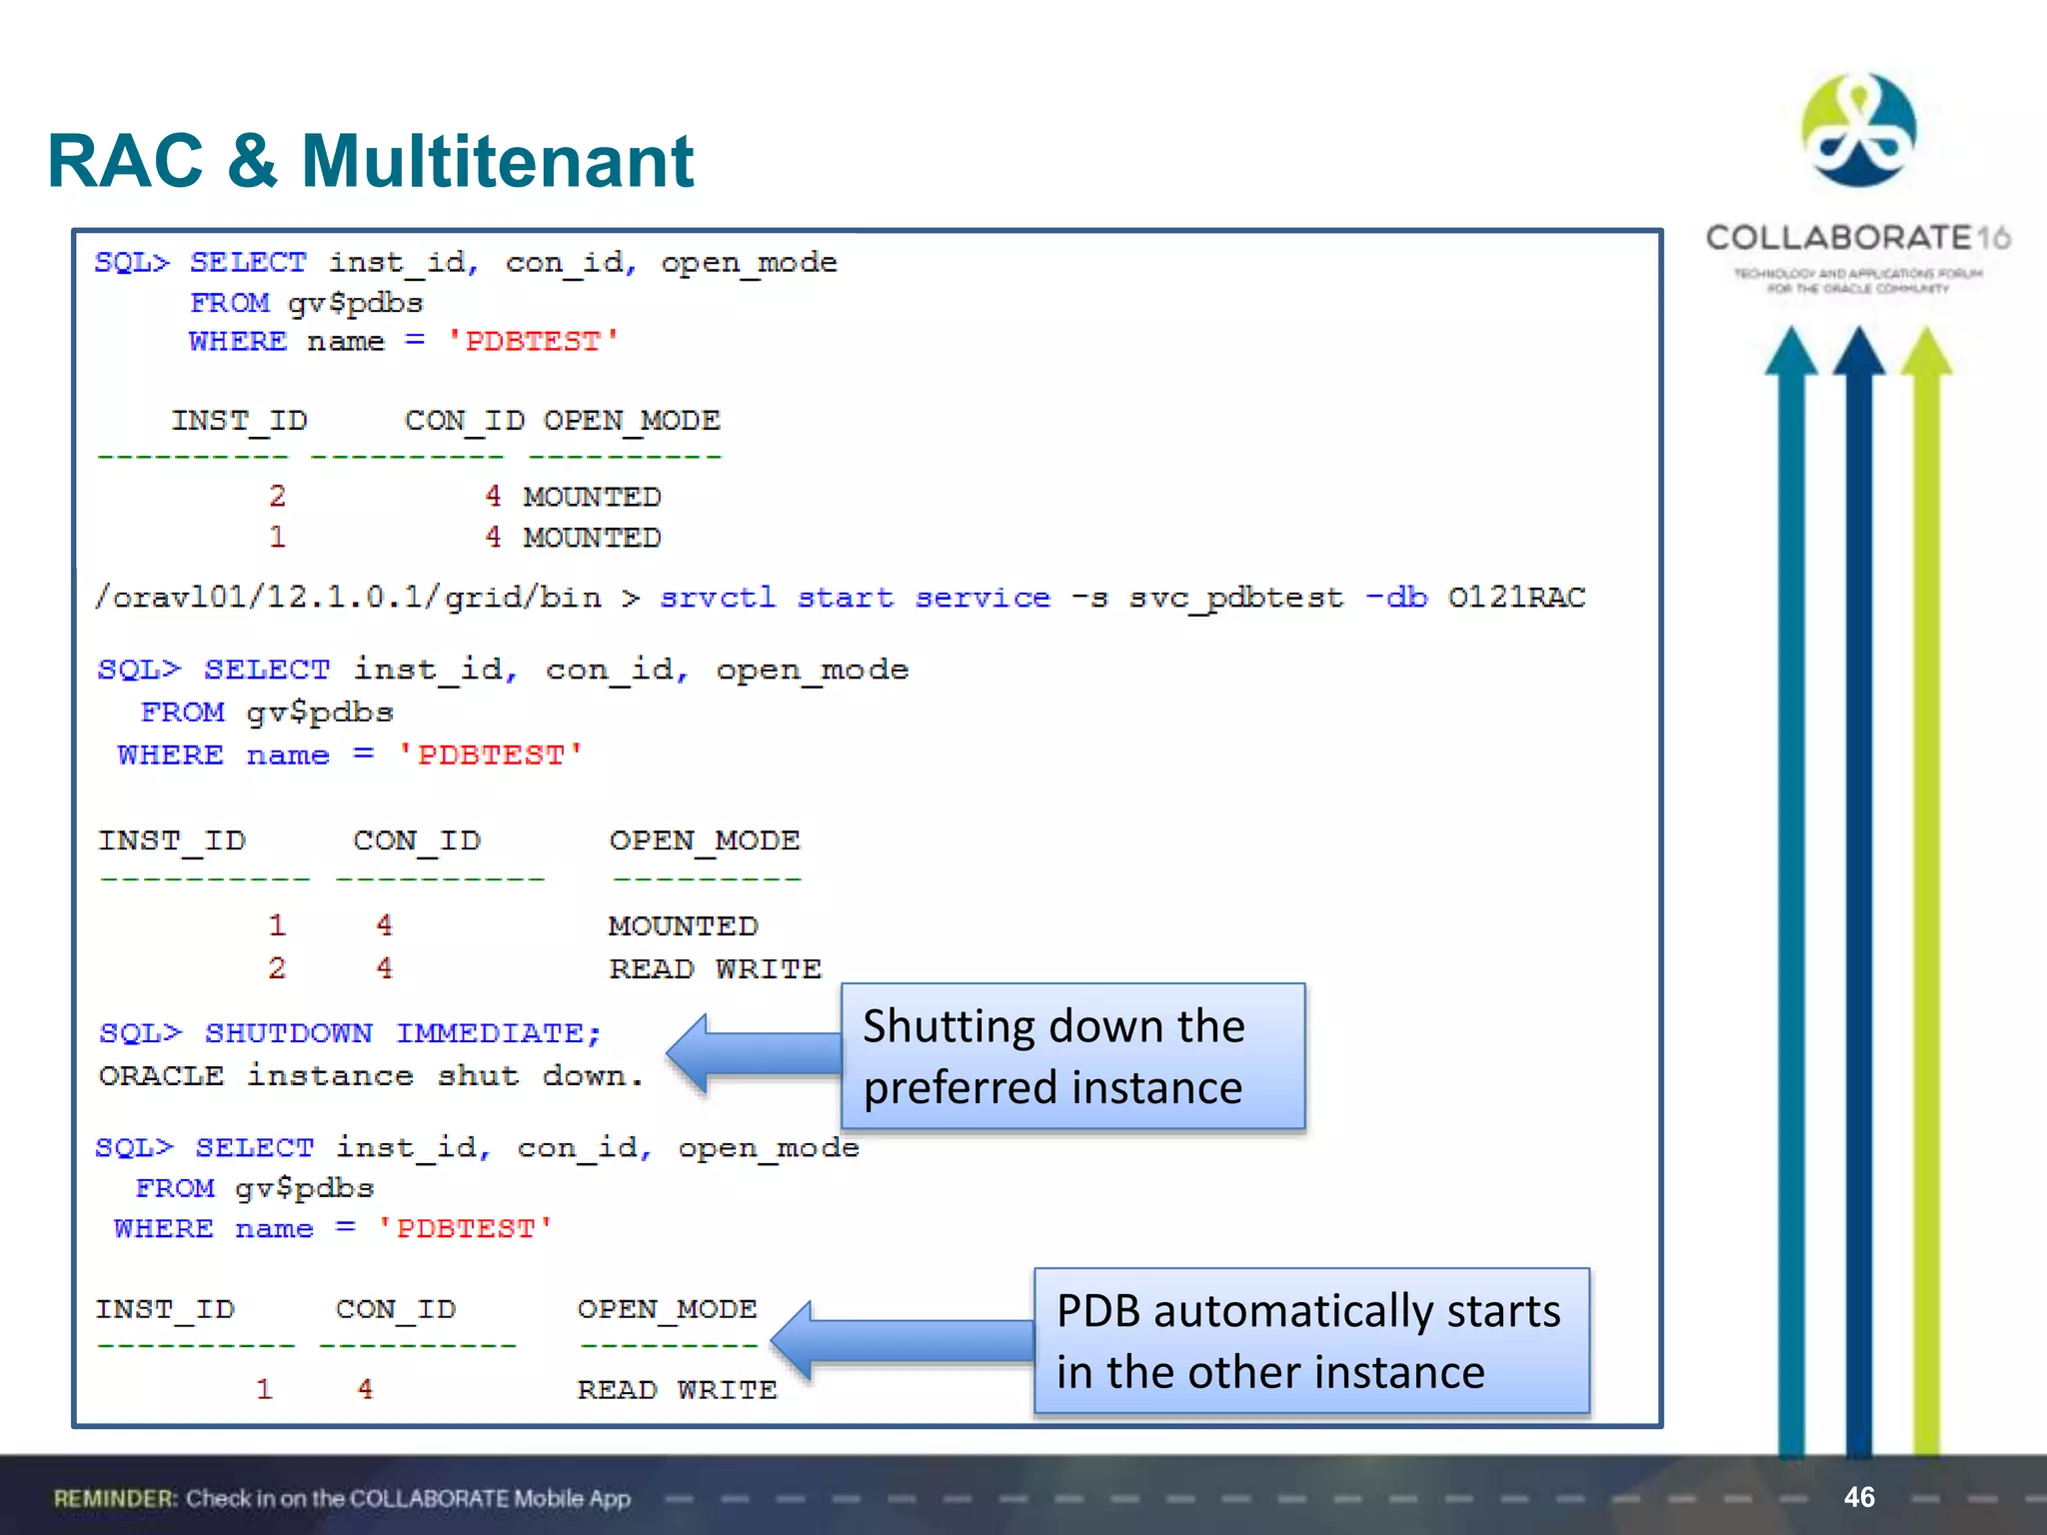Click the '/oravl01/12.1.0.1/grid/bin' path
The image size is (2047, 1535).
348,598
